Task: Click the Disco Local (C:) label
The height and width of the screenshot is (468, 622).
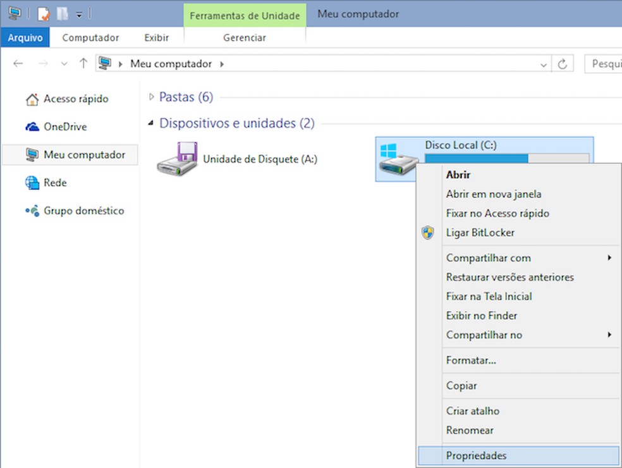Action: (461, 145)
